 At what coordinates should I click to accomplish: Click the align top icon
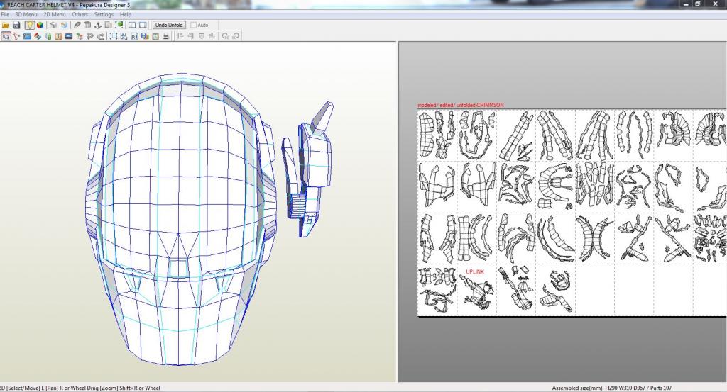[201, 36]
